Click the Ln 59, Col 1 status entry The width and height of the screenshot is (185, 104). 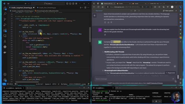pyautogui.click(x=40, y=84)
